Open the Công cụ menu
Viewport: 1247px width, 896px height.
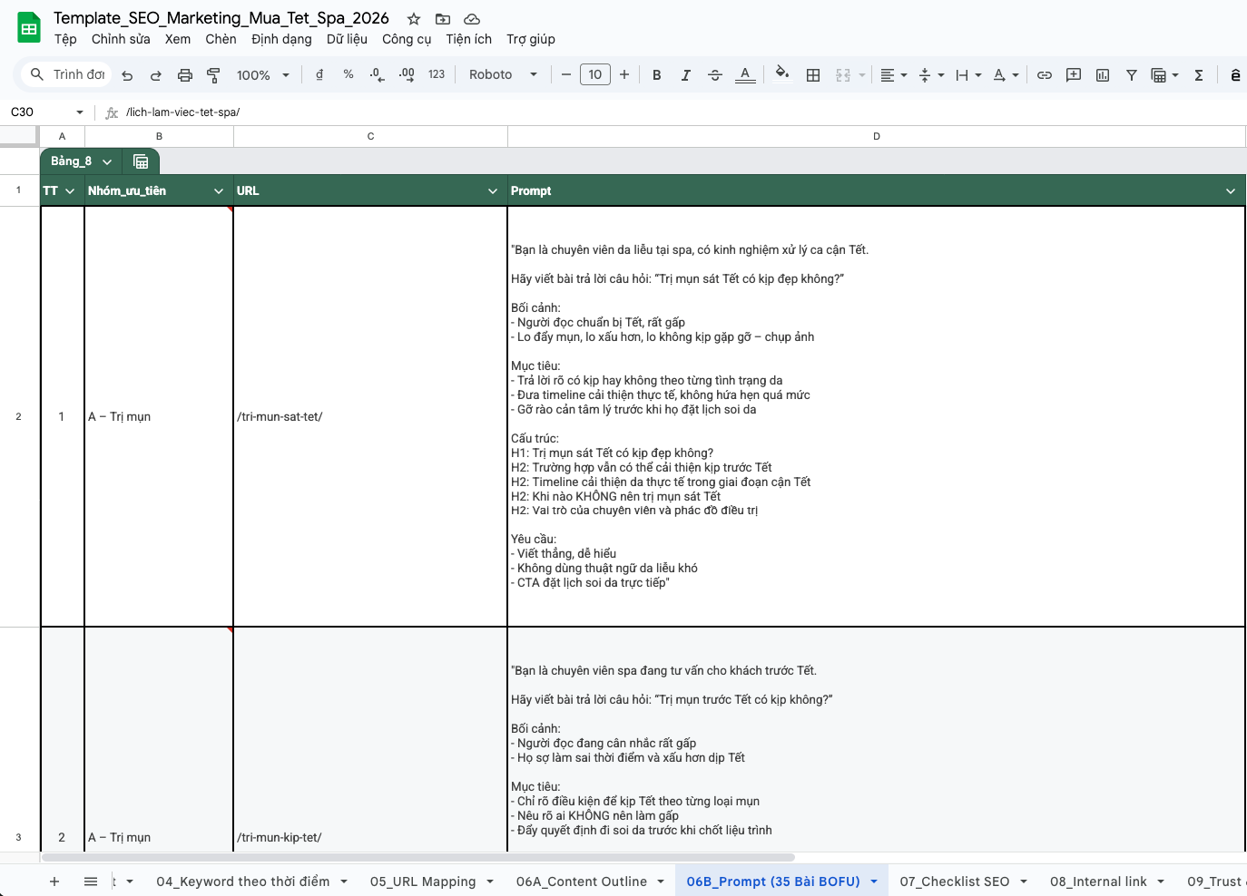pyautogui.click(x=407, y=39)
